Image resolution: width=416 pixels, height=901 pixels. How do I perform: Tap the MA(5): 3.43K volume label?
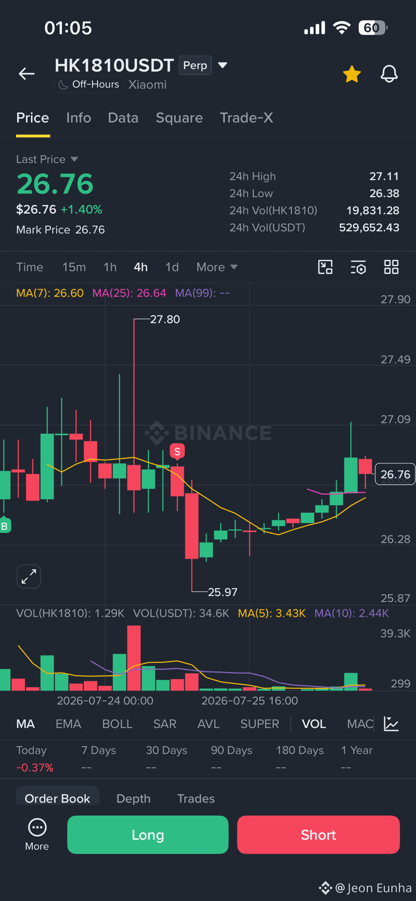point(272,613)
